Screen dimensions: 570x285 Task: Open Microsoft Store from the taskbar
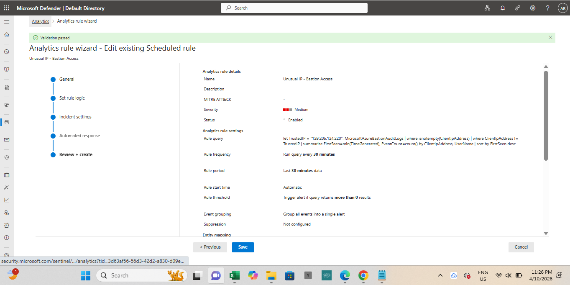tap(289, 275)
